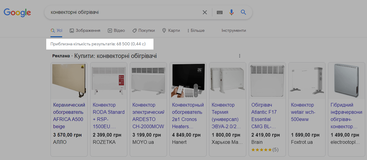Click the seller name MOYO.ua

pos(143,142)
